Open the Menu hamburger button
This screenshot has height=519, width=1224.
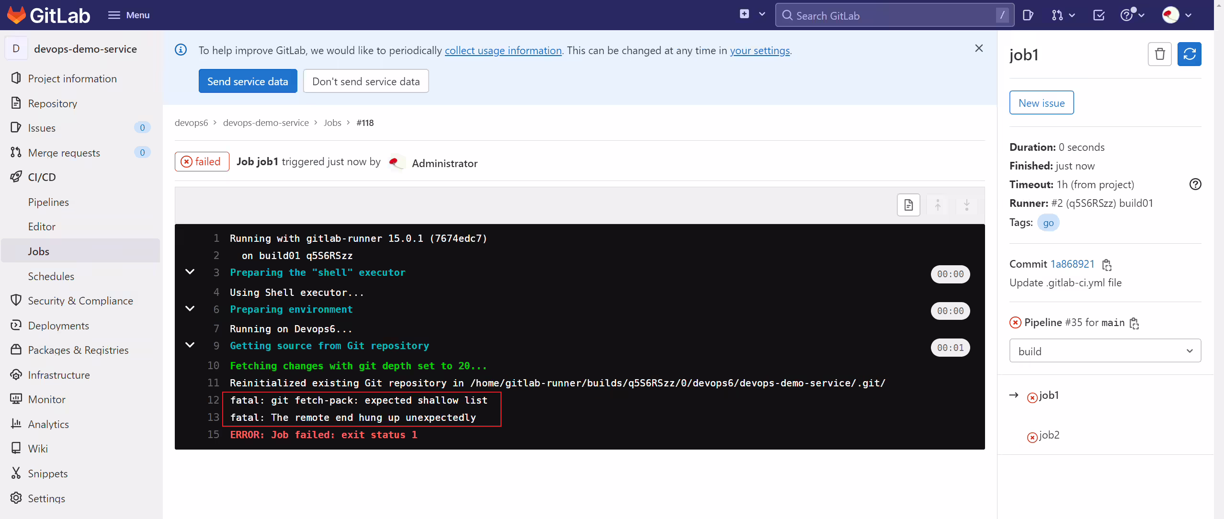pos(128,15)
